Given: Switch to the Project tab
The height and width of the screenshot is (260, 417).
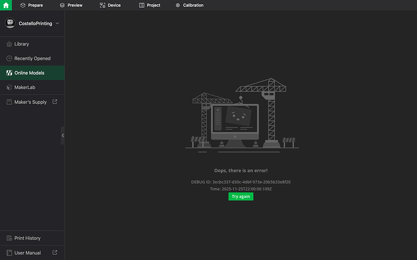Looking at the screenshot, I should click(149, 5).
